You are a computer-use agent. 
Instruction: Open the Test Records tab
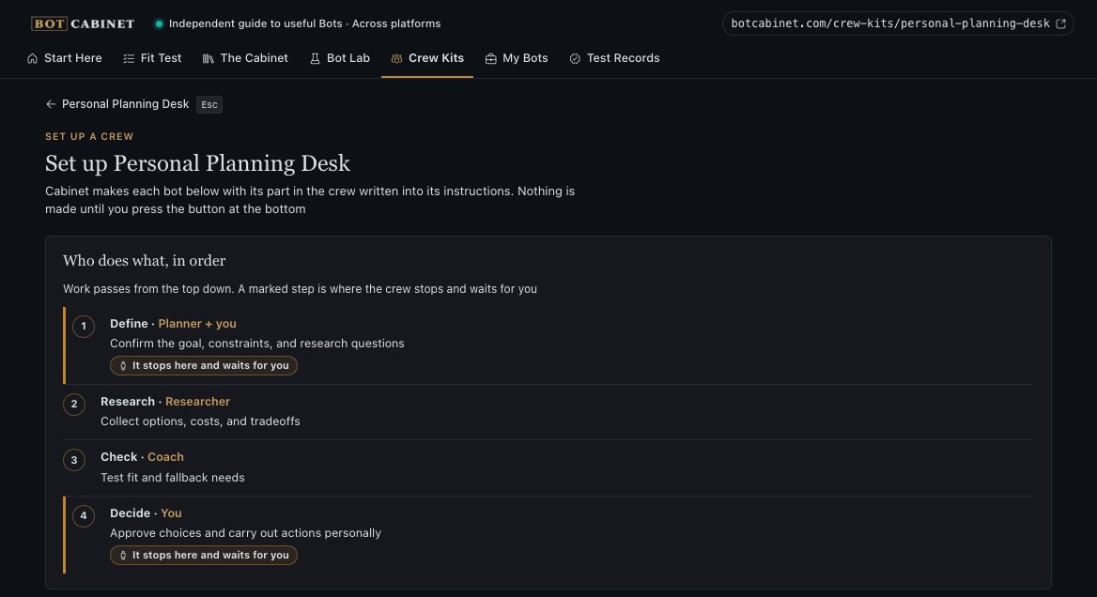pyautogui.click(x=614, y=59)
